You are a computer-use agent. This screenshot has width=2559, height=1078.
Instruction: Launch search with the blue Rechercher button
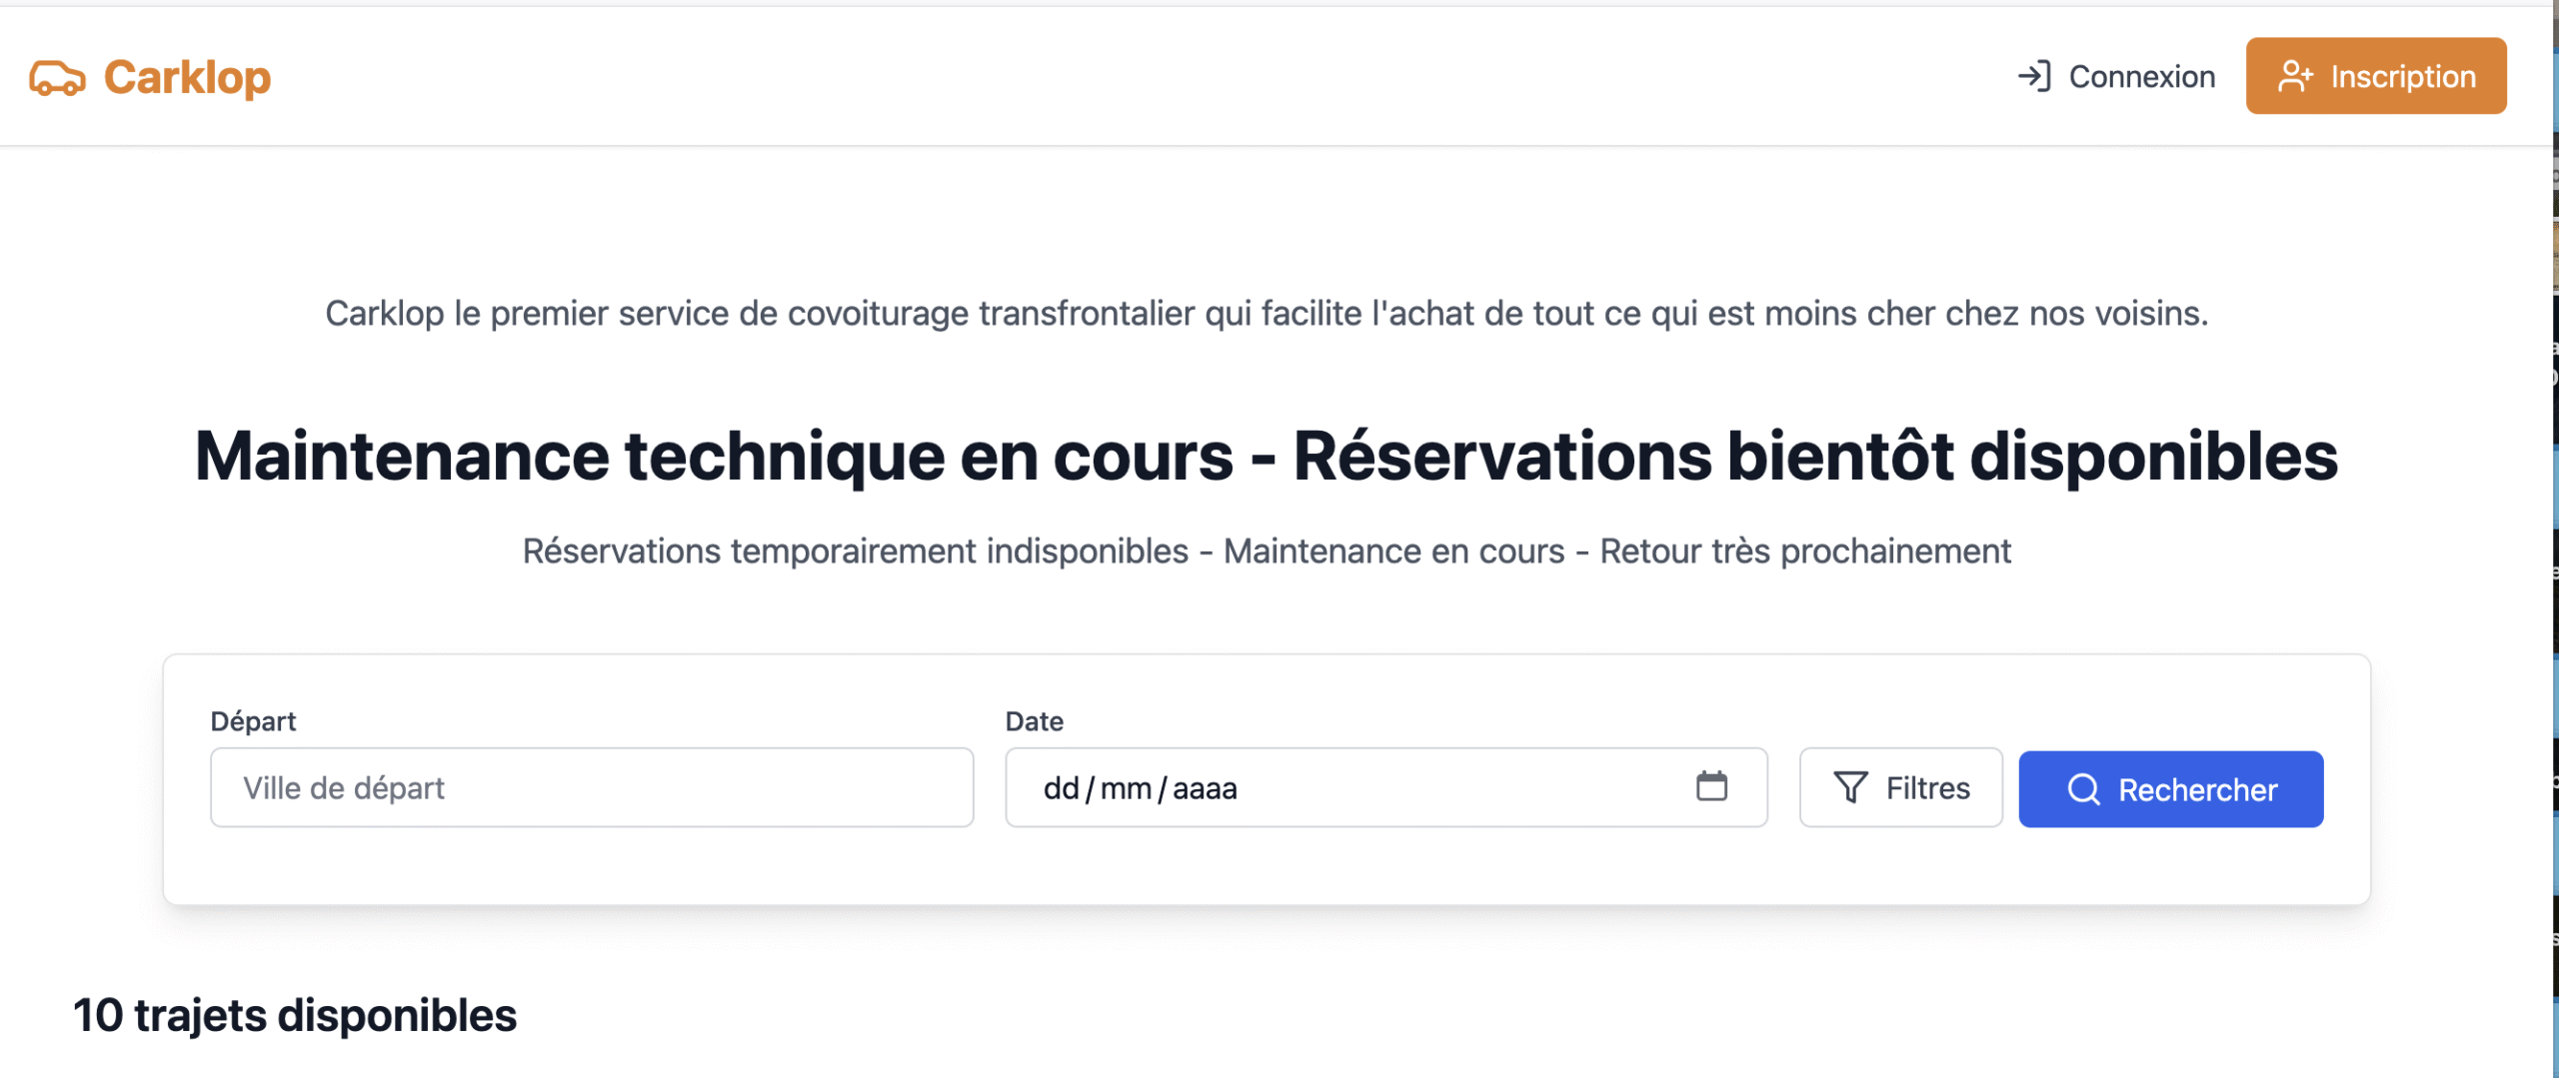[2171, 789]
